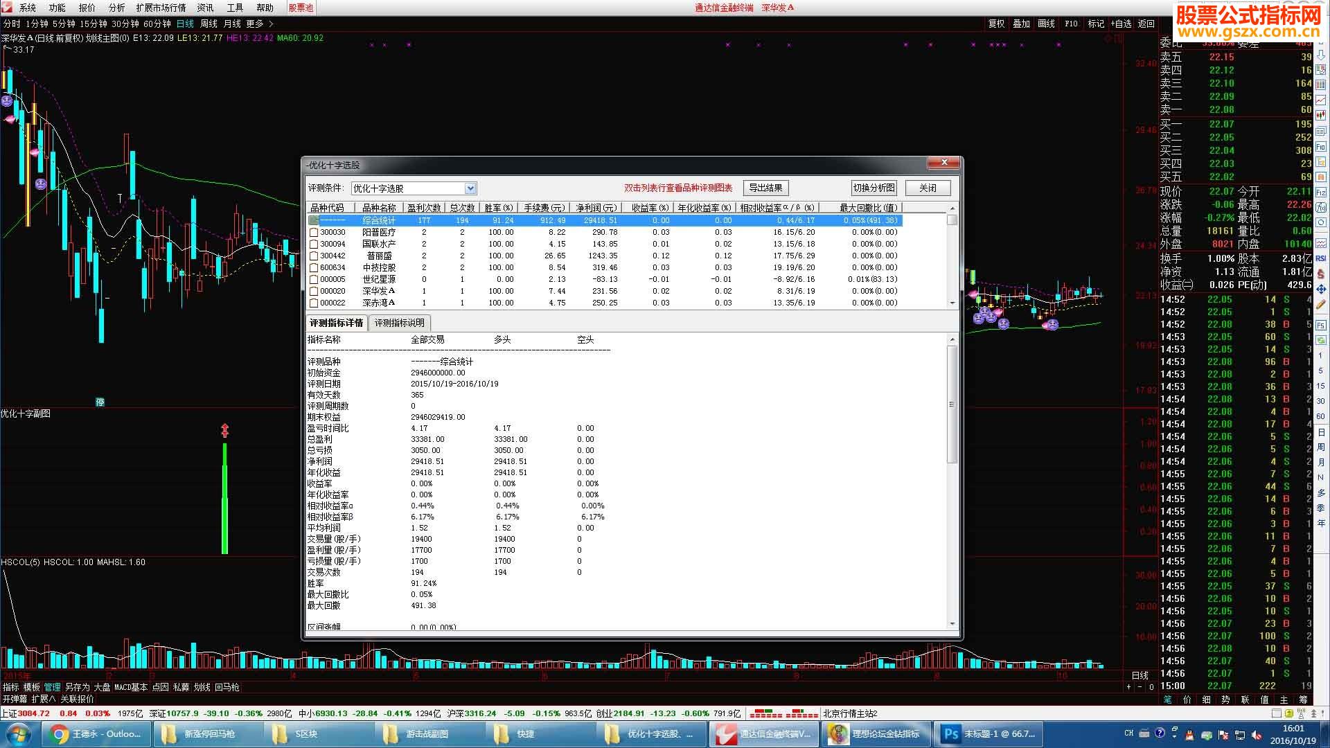Switch to 周线 period tab
Screen dimensions: 1330x748
(209, 24)
